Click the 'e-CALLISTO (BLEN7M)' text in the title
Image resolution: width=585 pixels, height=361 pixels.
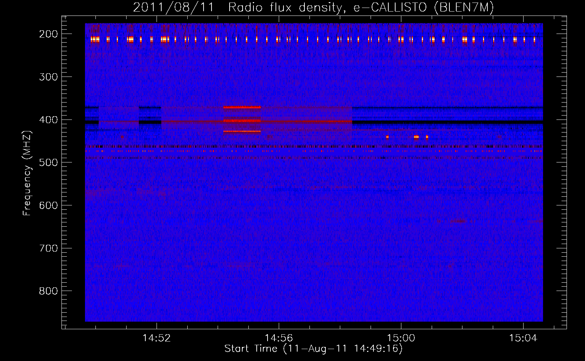coord(423,8)
